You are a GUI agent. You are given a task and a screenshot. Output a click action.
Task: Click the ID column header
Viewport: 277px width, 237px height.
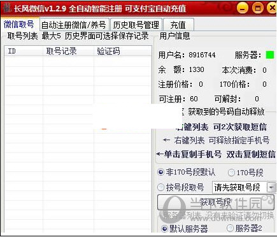click(24, 51)
